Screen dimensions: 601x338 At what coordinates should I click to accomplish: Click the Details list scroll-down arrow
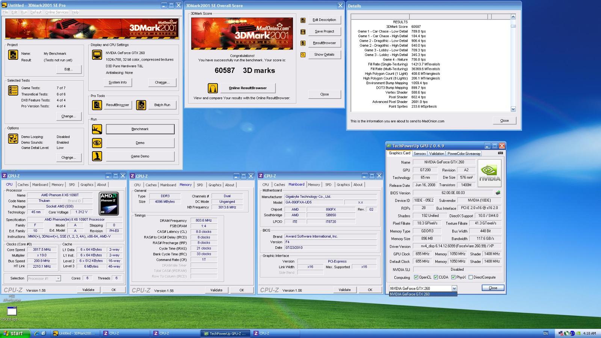(x=513, y=109)
